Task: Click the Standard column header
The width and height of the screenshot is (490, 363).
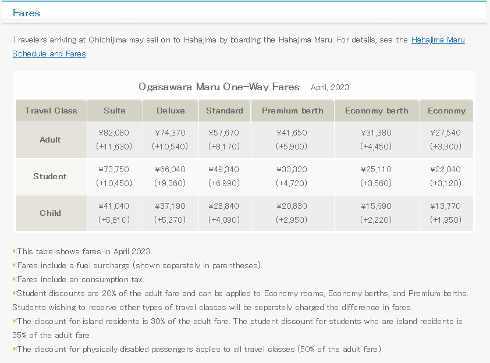Action: pyautogui.click(x=224, y=111)
